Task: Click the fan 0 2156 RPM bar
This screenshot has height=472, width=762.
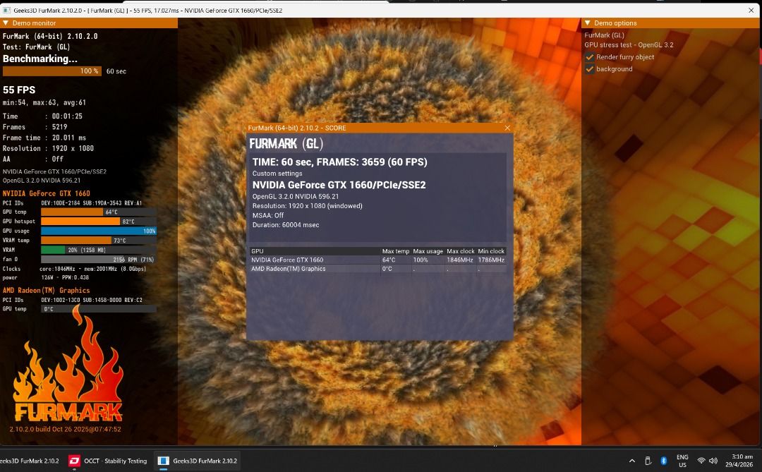Action: (99, 260)
